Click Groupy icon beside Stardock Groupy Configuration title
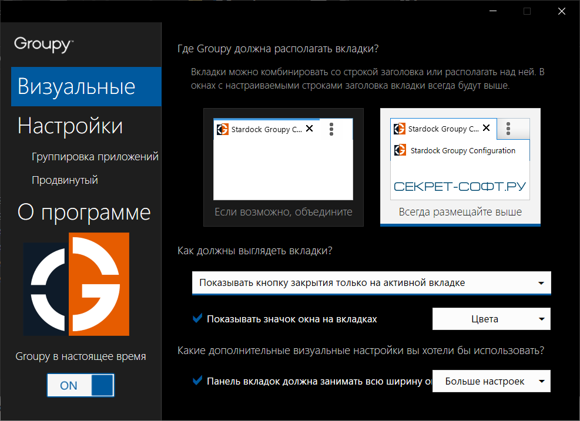 [x=400, y=150]
